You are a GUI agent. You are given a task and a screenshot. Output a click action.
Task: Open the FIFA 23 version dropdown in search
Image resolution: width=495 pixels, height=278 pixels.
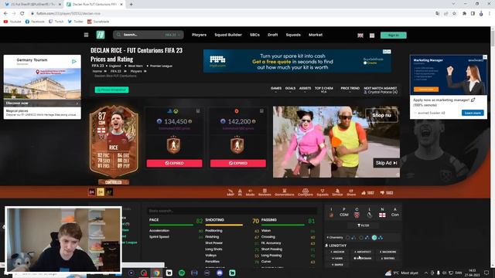tap(172, 35)
